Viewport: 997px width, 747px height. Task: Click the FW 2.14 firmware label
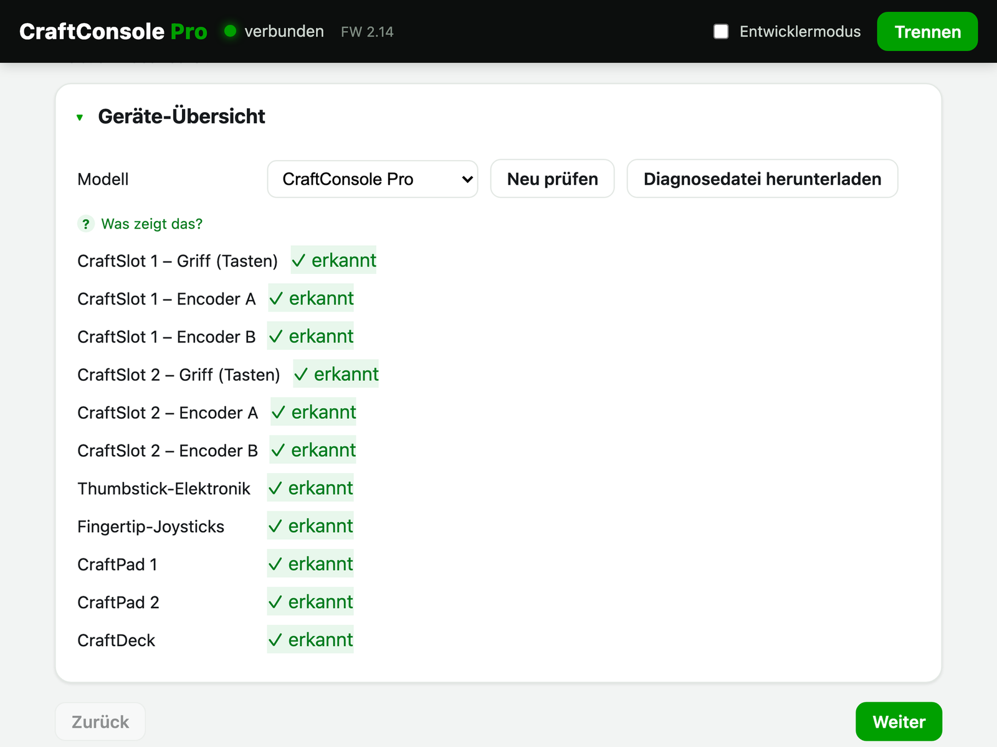click(x=367, y=32)
